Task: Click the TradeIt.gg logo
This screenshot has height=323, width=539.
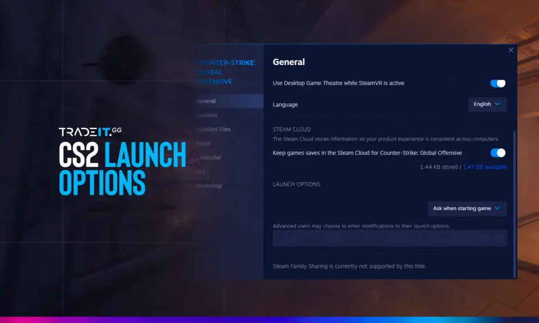Action: 90,131
